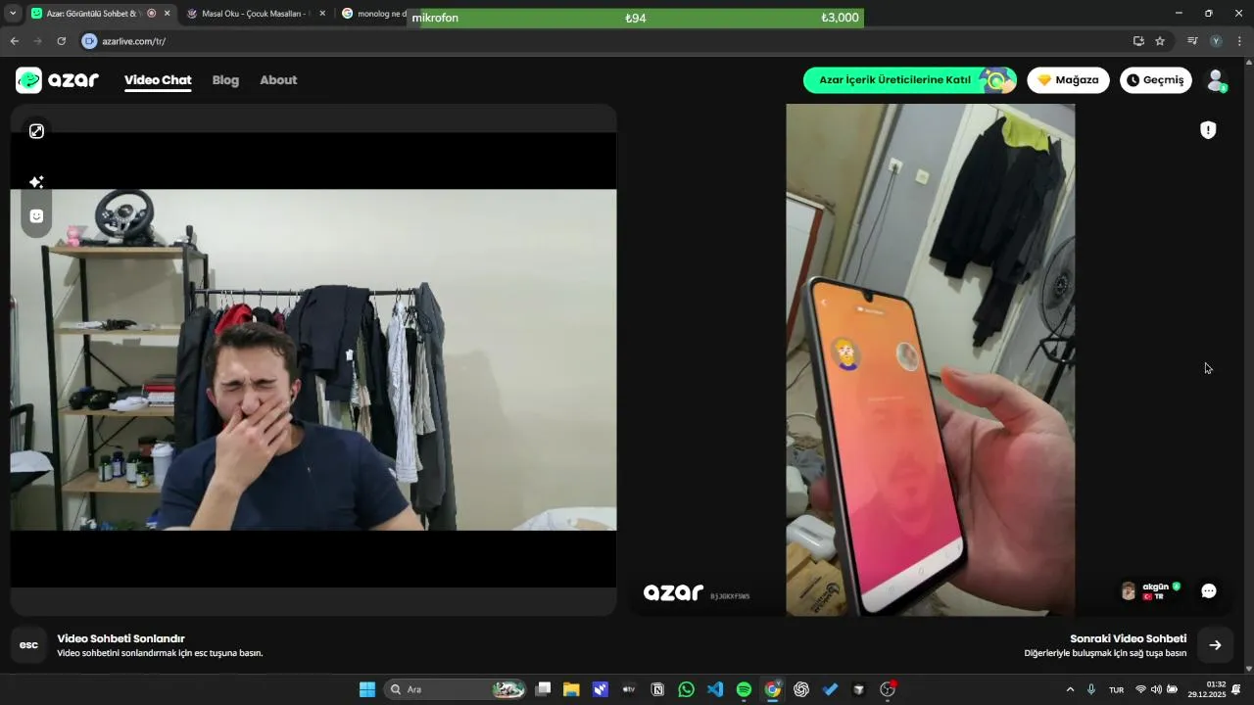The image size is (1254, 705).
Task: Open the Mağaza store button
Action: 1068,80
